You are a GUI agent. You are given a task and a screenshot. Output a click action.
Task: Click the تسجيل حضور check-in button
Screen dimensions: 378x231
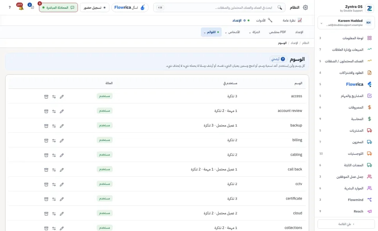(94, 7)
